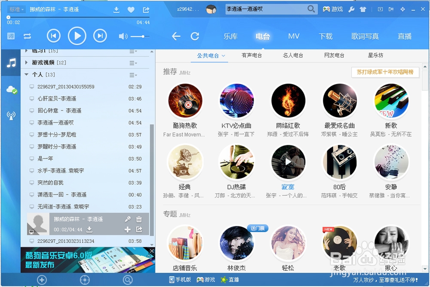Switch to the 直播 tab
The height and width of the screenshot is (287, 430).
[x=405, y=36]
